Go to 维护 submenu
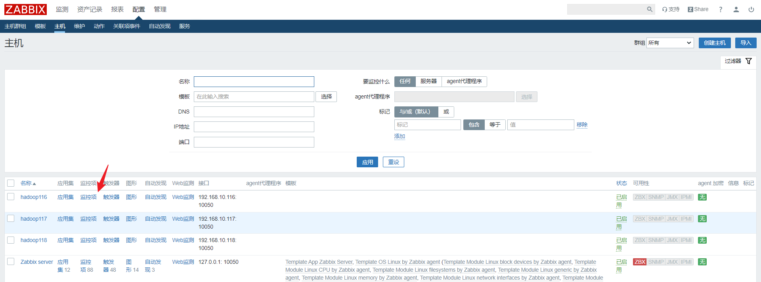Viewport: 761px width, 282px height. [79, 26]
